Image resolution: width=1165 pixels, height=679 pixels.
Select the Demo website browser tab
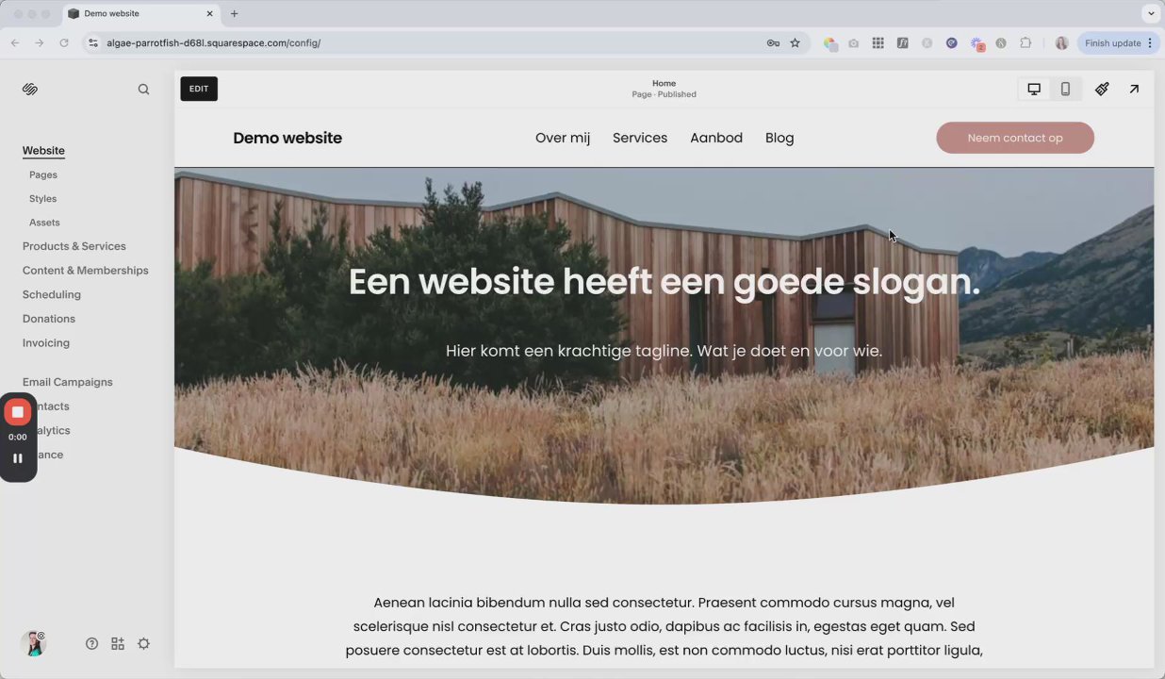pyautogui.click(x=141, y=14)
